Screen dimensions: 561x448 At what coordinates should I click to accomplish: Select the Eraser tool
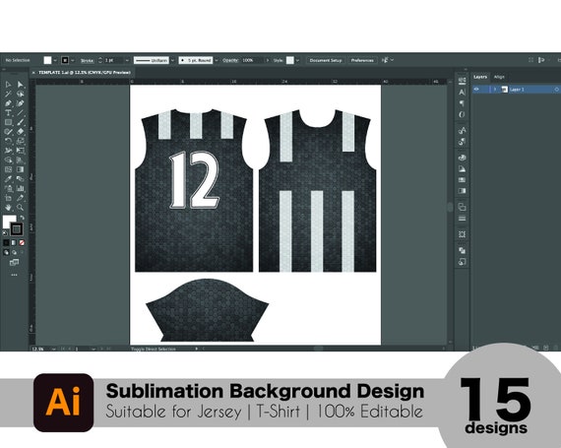pyautogui.click(x=21, y=132)
